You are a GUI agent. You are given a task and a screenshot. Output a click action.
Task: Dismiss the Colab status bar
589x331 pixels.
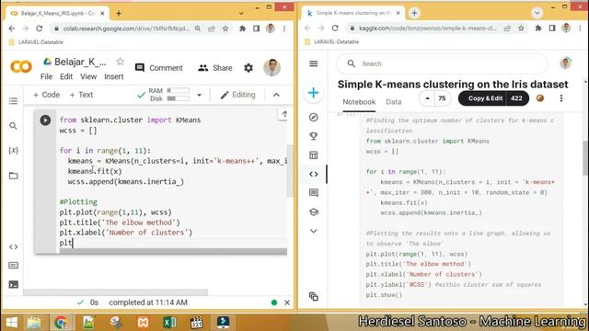click(x=287, y=302)
